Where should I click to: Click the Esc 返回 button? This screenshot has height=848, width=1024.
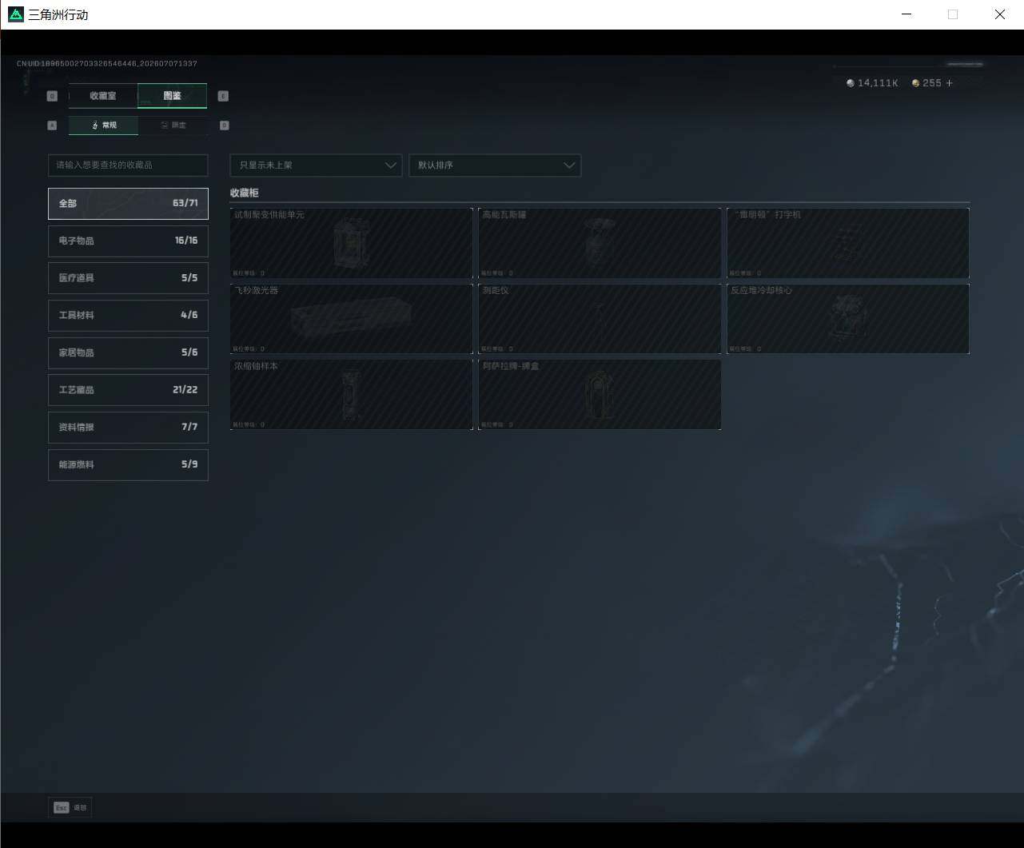70,808
